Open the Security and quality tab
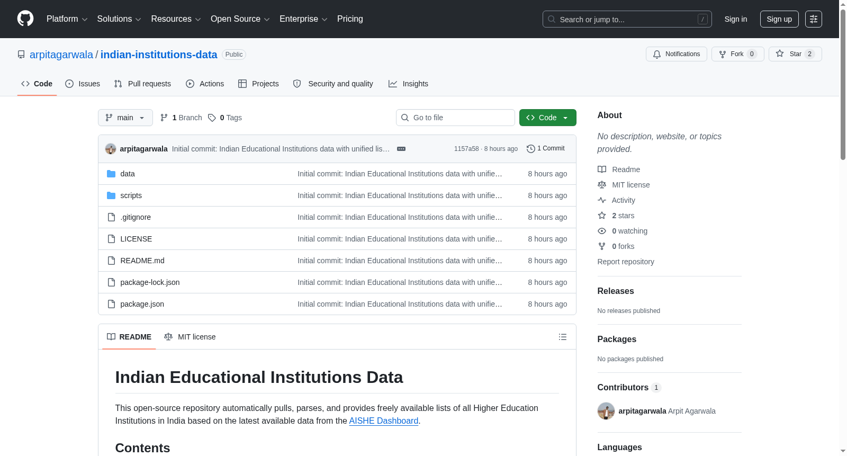This screenshot has height=456, width=847. 333,84
